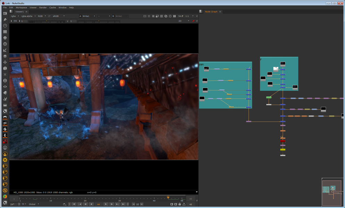The image size is (345, 208).
Task: Click the viewer force update refresh icon
Action: (x=166, y=16)
